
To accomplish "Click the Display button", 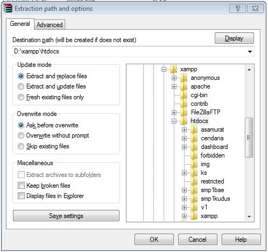I will [234, 38].
